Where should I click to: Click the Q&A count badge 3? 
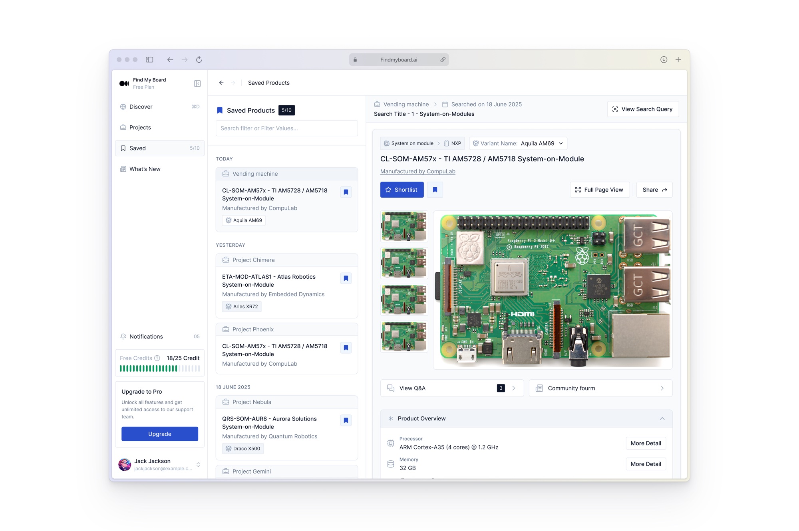501,388
